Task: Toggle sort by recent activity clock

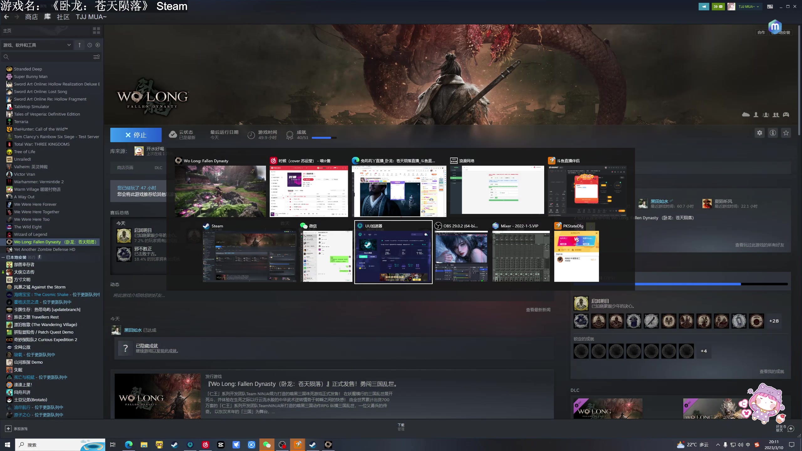Action: pos(90,45)
